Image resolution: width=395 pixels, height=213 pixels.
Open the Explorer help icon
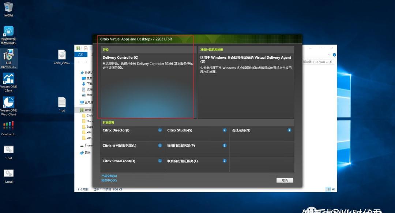click(334, 55)
